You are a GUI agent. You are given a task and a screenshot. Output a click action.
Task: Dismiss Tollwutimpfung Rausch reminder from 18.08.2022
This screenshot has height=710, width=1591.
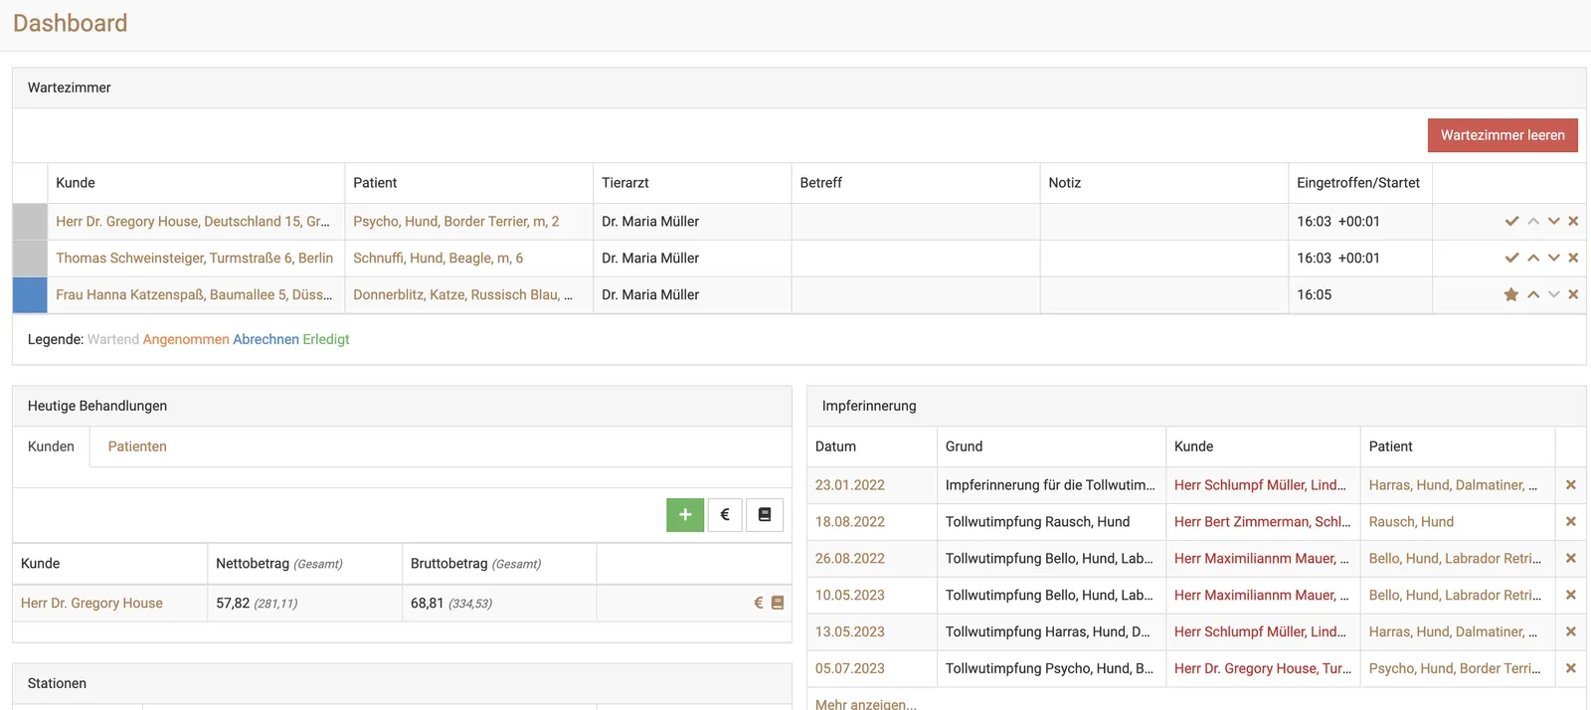(x=1571, y=522)
